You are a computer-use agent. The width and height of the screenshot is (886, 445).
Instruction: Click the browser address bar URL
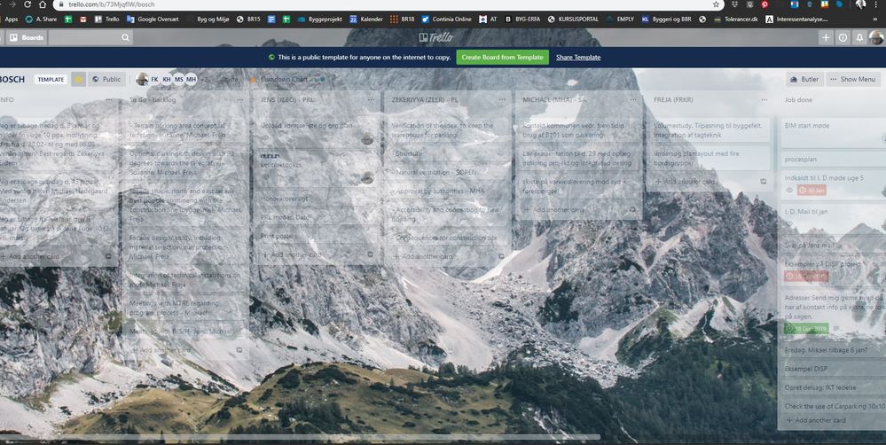[112, 4]
